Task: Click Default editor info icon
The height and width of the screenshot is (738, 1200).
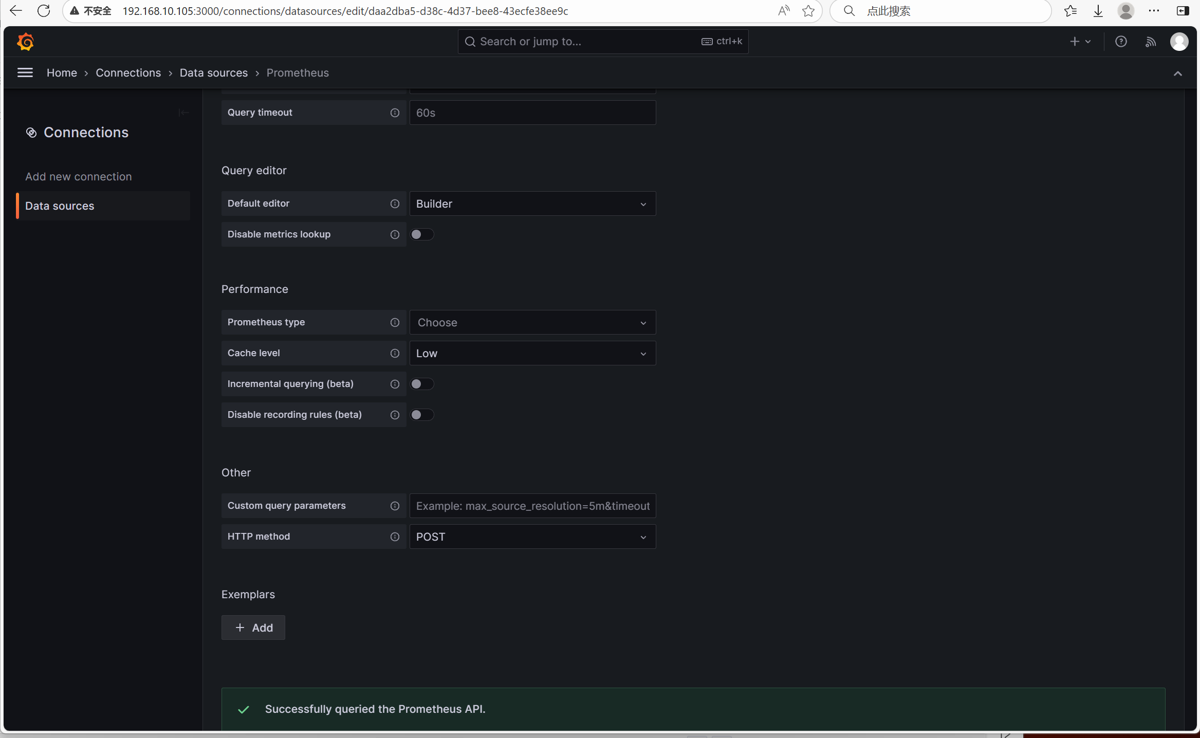Action: (395, 204)
